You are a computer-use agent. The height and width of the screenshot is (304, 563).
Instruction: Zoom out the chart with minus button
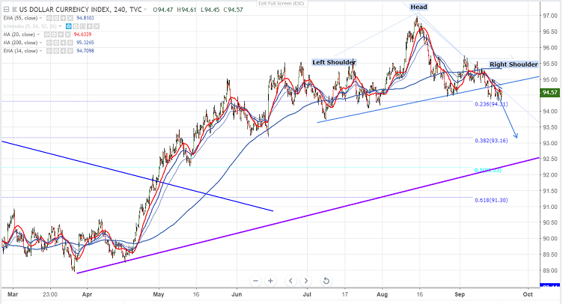[255, 281]
